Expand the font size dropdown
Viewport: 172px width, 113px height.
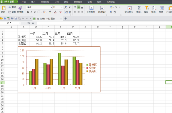(62, 7)
